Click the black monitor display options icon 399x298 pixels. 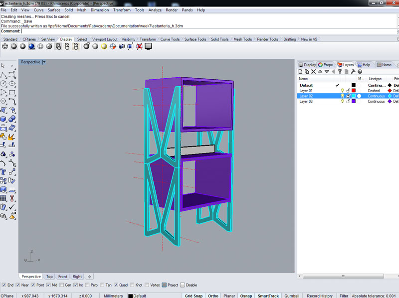pos(148,46)
